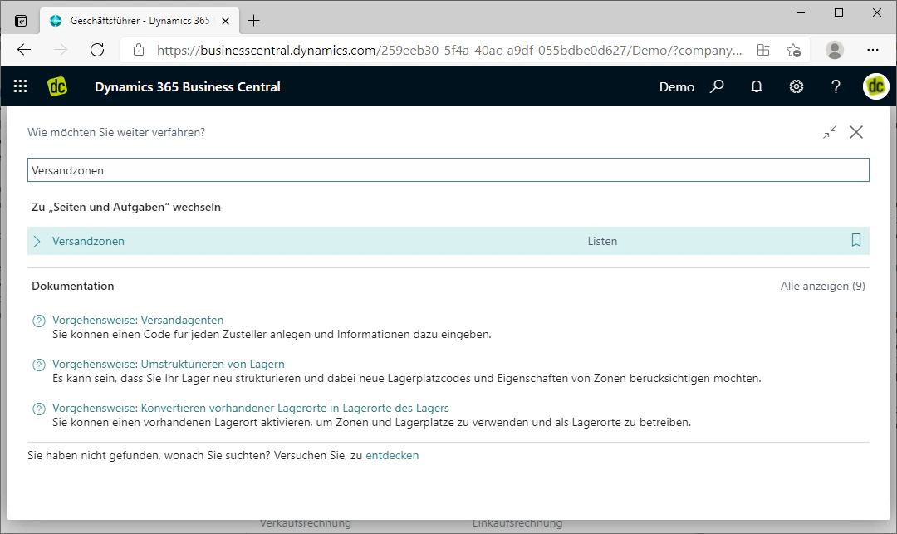Viewport: 897px width, 534px height.
Task: Click the green dc company logo
Action: 57,86
